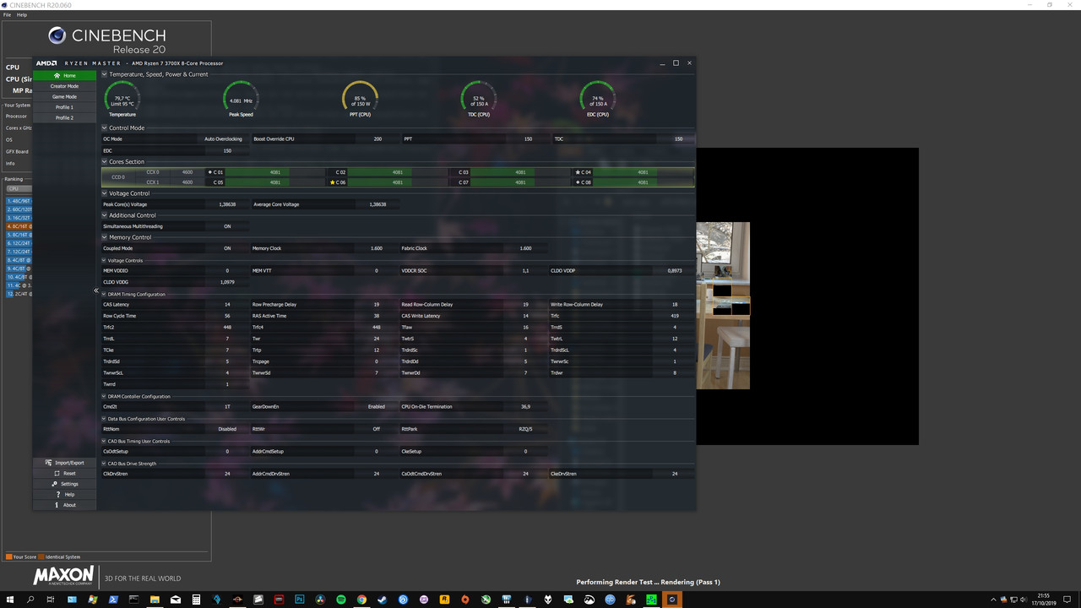1081x608 pixels.
Task: Toggle Simultaneous Multithreading to OFF
Action: tap(227, 225)
